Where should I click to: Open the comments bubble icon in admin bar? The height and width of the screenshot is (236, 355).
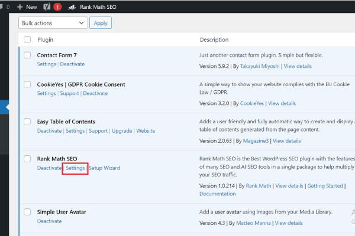(1, 7)
